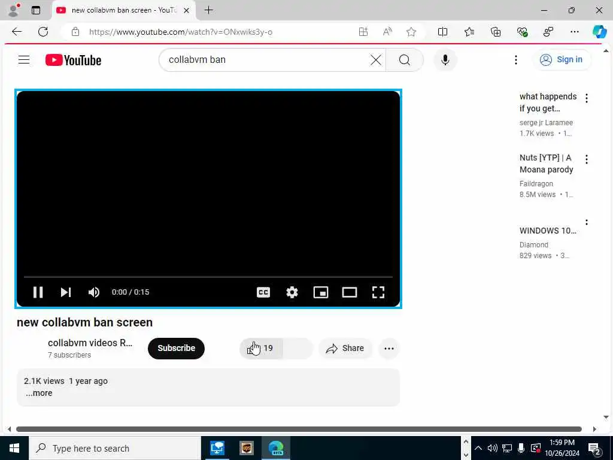Screen dimensions: 613x460
Task: Click the YouTube URL in the address bar
Action: pos(181,32)
